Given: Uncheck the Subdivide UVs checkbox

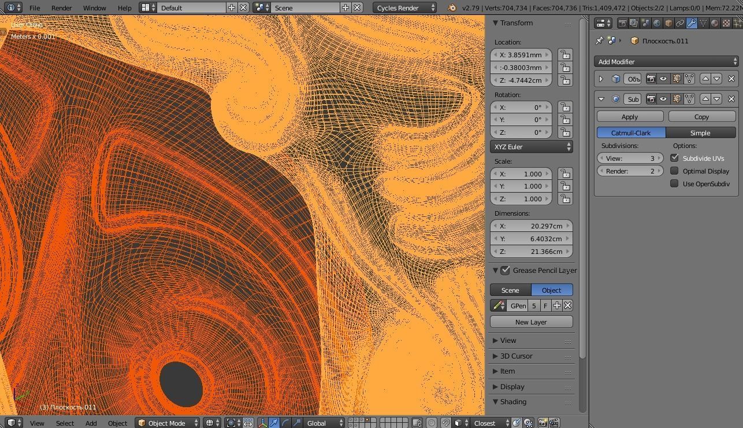Looking at the screenshot, I should (x=674, y=158).
